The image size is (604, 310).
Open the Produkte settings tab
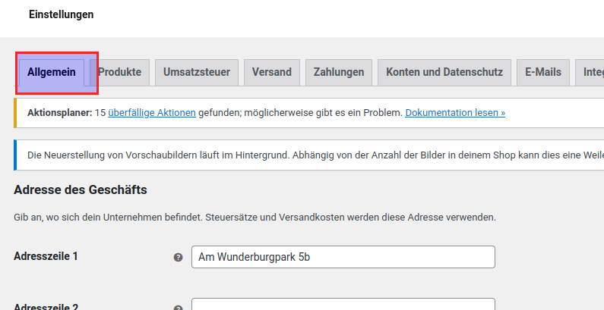(120, 73)
